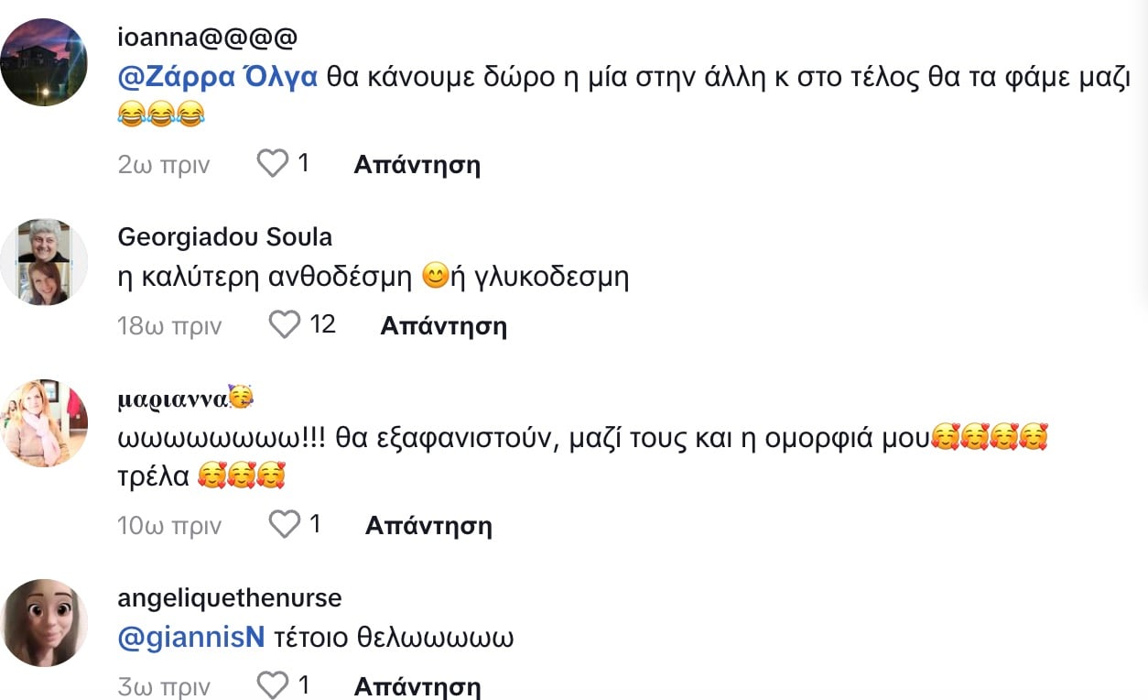Click the 12 likes count
This screenshot has height=700, width=1148.
point(323,324)
